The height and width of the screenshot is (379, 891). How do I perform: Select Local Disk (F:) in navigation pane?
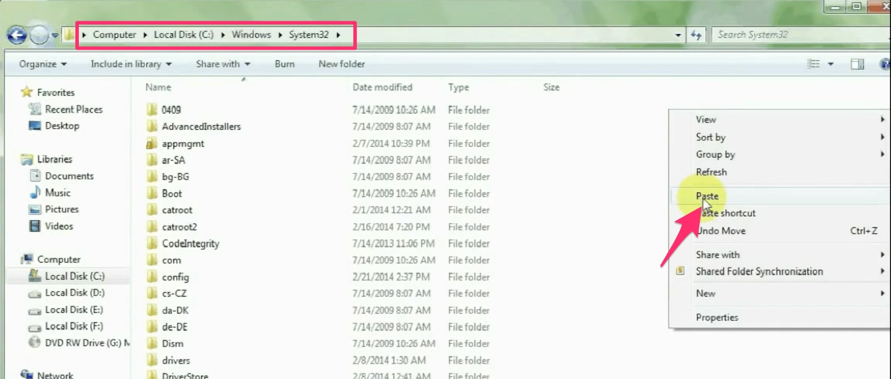pos(74,326)
